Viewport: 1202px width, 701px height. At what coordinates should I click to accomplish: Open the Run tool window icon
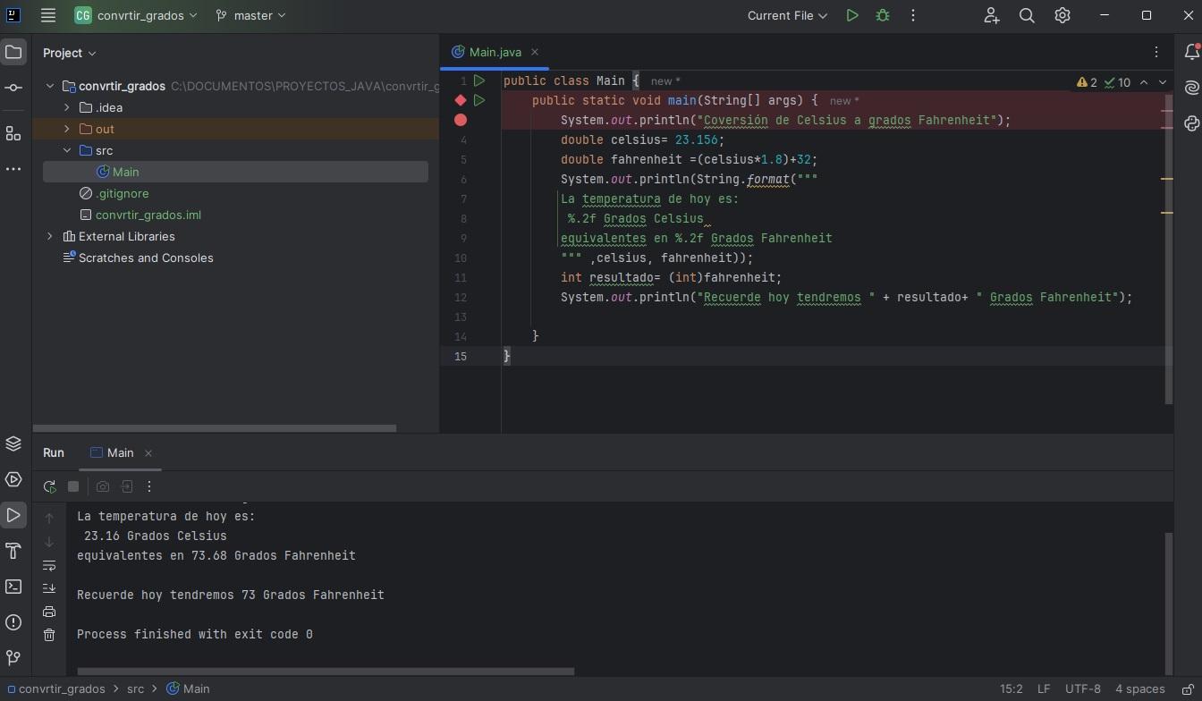coord(13,516)
